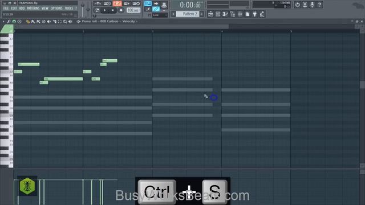Open the tempo tapper icon

[x=262, y=14]
